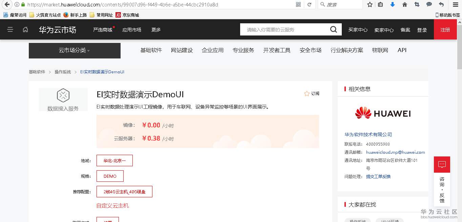Choose the 2核4G主机_40G硬盘 configuration
The image size is (462, 222).
[x=124, y=192]
